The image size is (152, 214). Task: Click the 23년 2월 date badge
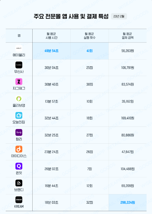pyautogui.click(x=119, y=16)
